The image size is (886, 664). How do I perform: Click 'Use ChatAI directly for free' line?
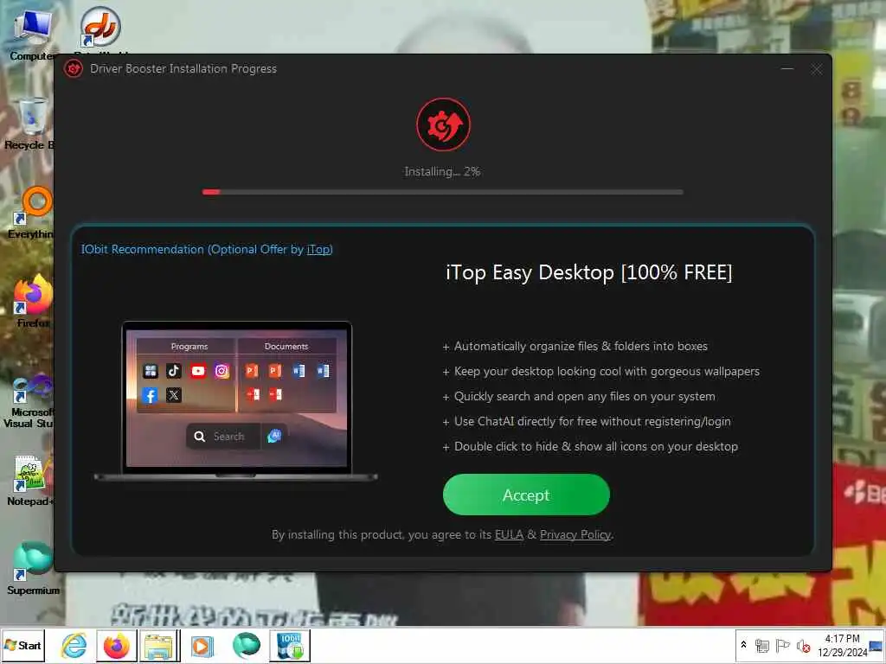point(592,421)
